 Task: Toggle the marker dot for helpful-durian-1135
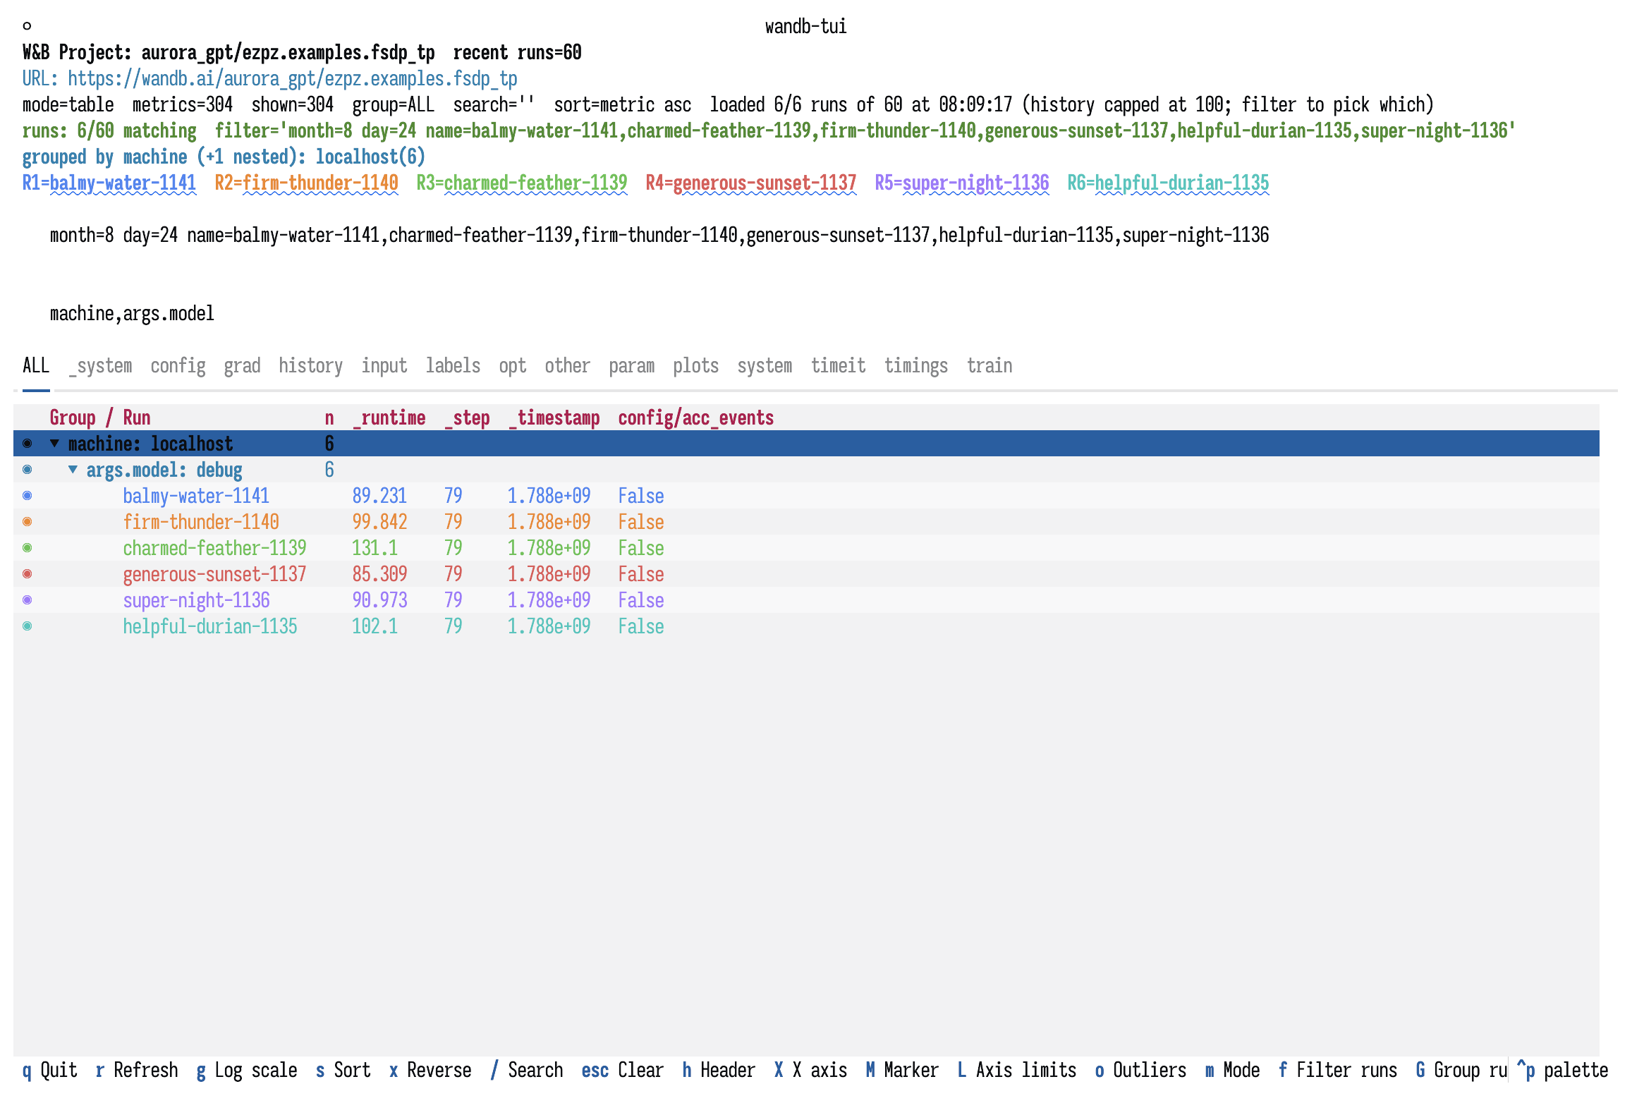pyautogui.click(x=28, y=626)
